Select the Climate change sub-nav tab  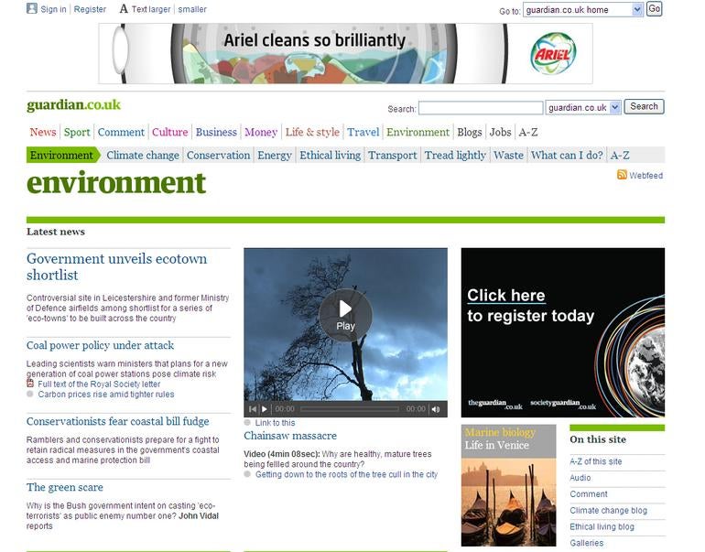(143, 155)
